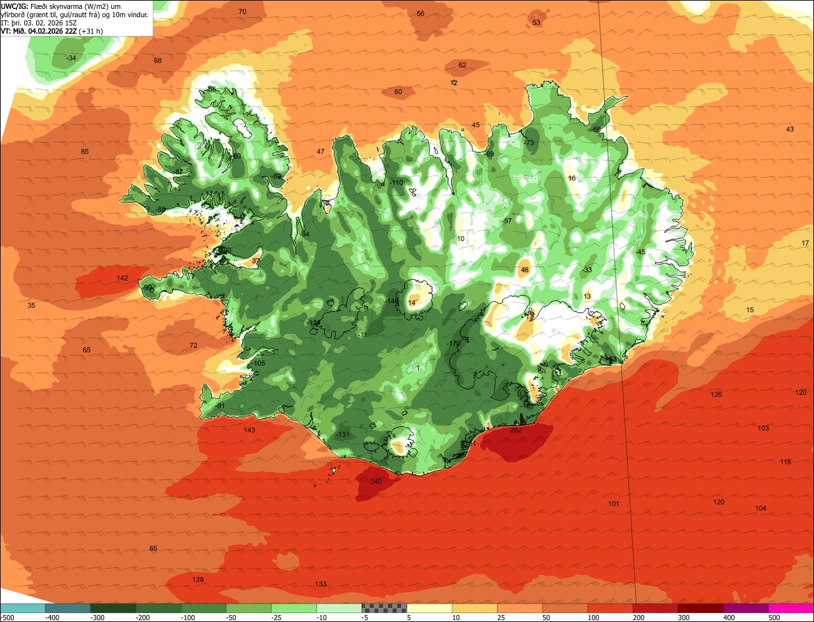This screenshot has width=814, height=622.
Task: Click the -57 flux value on the map
Action: tap(507, 221)
